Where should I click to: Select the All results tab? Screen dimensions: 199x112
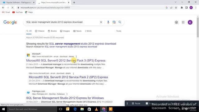point(29,31)
